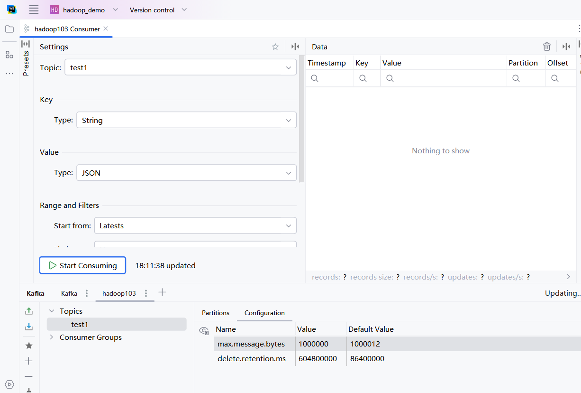This screenshot has width=581, height=393.
Task: Hide the Data panel with the collapse icon
Action: pyautogui.click(x=566, y=47)
